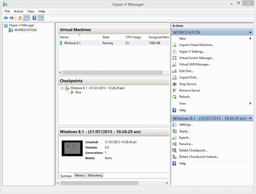Click the blue Help toolbar icon
256x194 pixels.
34,18
